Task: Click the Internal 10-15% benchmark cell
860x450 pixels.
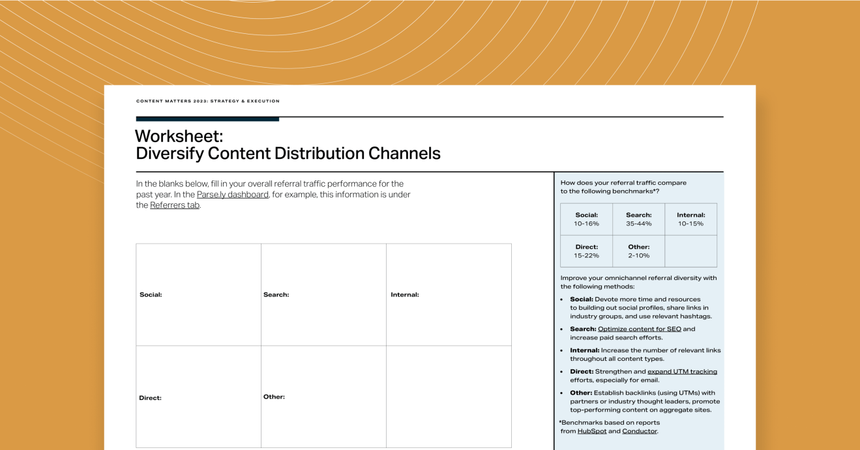Action: coord(691,219)
